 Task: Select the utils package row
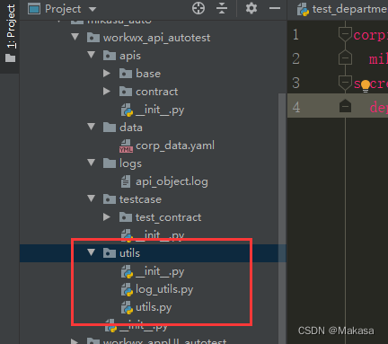coord(153,253)
